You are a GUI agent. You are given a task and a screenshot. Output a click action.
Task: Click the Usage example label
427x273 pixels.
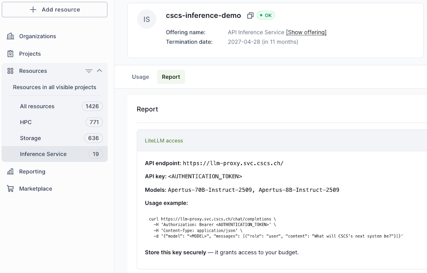tap(167, 203)
